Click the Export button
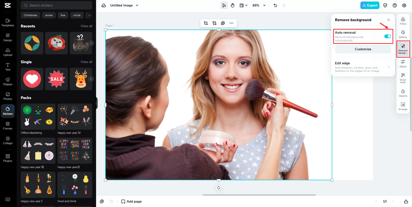The width and height of the screenshot is (412, 207). click(x=370, y=6)
